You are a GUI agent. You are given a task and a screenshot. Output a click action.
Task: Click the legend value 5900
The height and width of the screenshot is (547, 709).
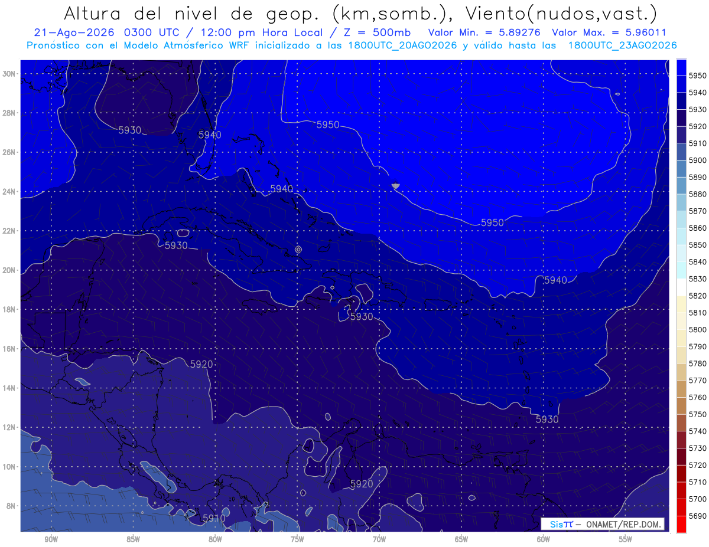697,160
